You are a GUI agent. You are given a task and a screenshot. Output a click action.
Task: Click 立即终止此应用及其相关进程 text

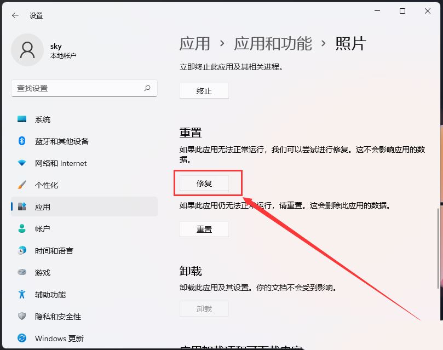[x=232, y=67]
